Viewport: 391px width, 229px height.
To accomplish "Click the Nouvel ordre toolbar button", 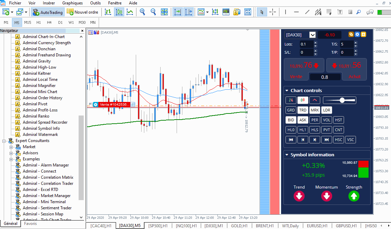I will coord(82,12).
